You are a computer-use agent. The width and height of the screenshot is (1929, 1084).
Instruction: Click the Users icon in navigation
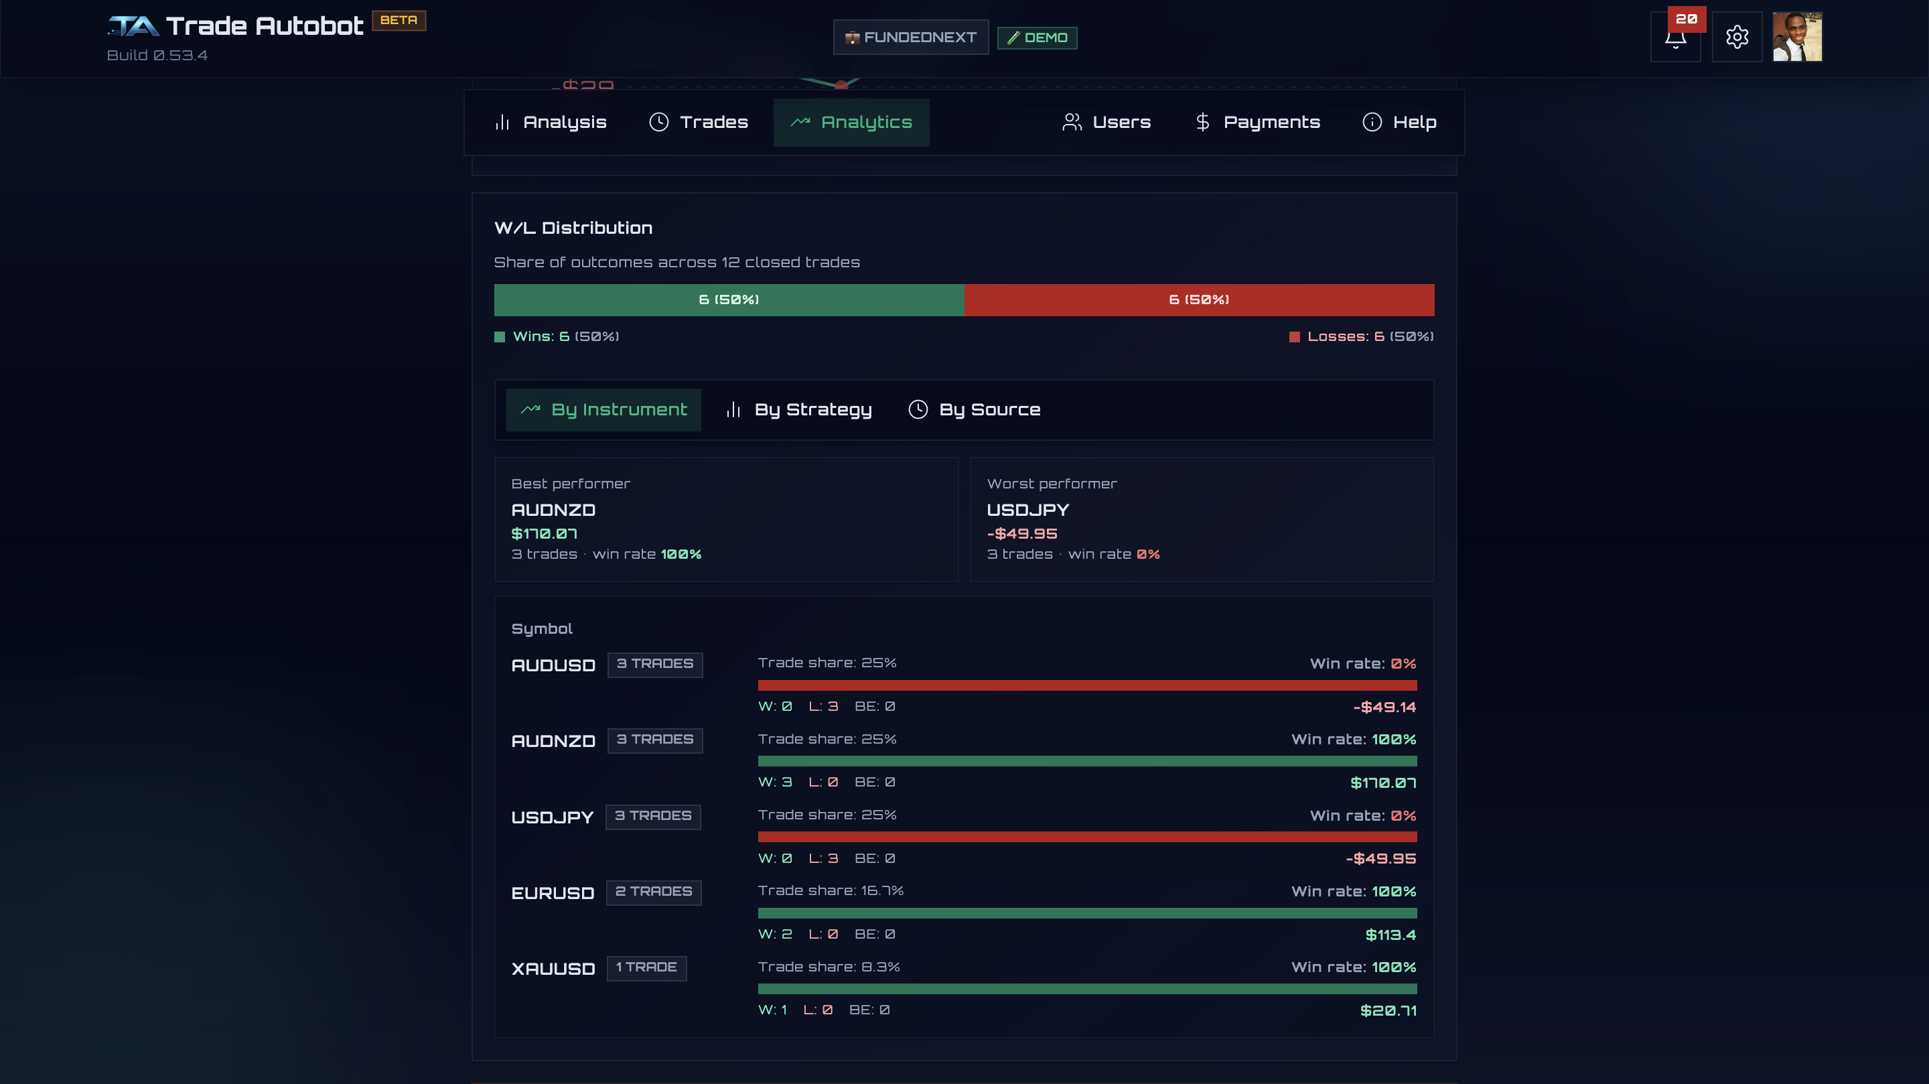pos(1071,122)
